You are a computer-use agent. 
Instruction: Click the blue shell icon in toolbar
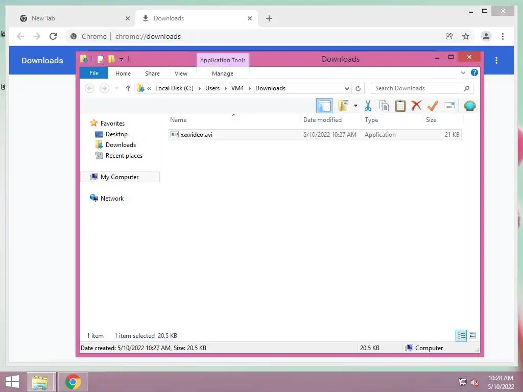470,106
